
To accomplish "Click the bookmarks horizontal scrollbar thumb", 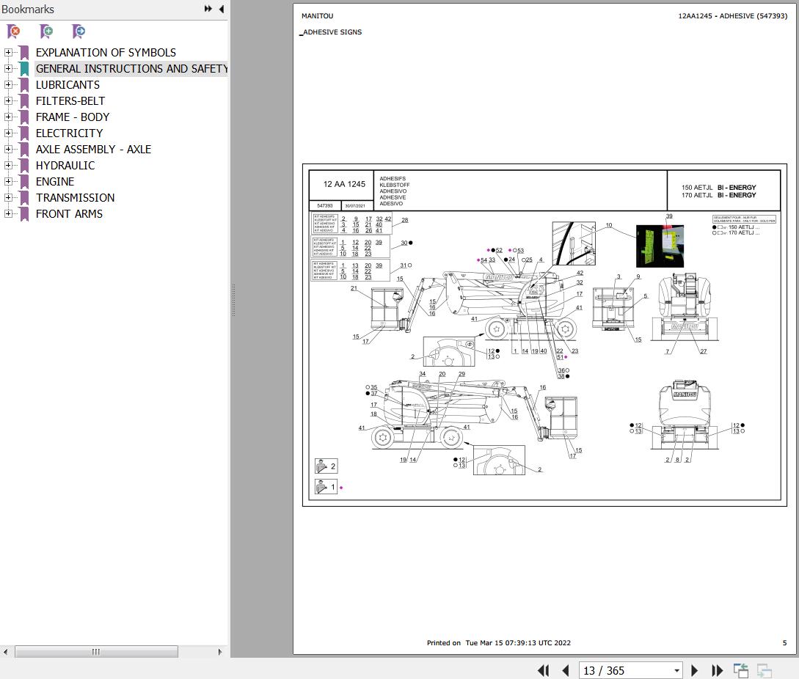I will click(96, 651).
